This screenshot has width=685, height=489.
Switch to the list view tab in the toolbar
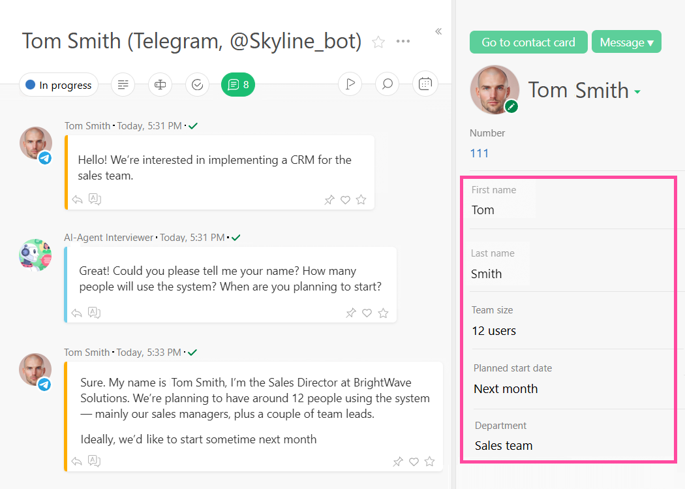(x=123, y=84)
